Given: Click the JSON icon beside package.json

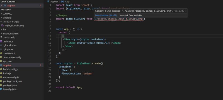Looking at the screenshot, I should click(x=1, y=85).
